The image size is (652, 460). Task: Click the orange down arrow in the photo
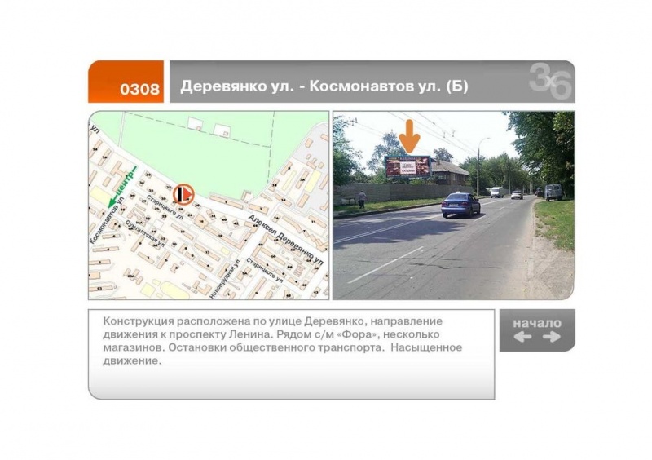coord(410,135)
